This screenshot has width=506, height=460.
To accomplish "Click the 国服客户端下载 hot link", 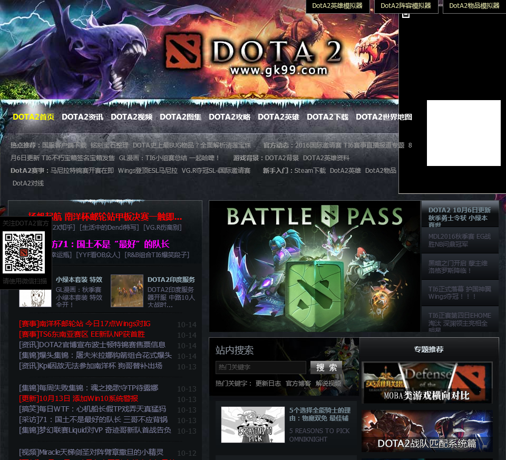I will (x=64, y=145).
